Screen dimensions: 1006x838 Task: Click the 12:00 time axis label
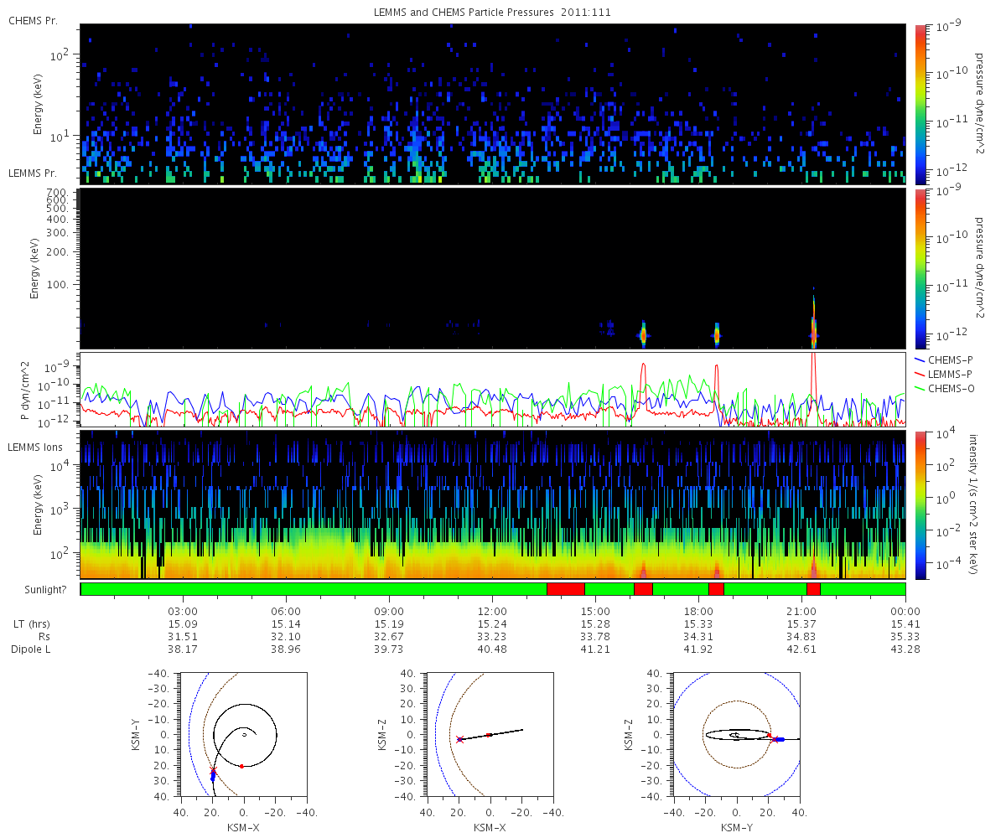(492, 611)
